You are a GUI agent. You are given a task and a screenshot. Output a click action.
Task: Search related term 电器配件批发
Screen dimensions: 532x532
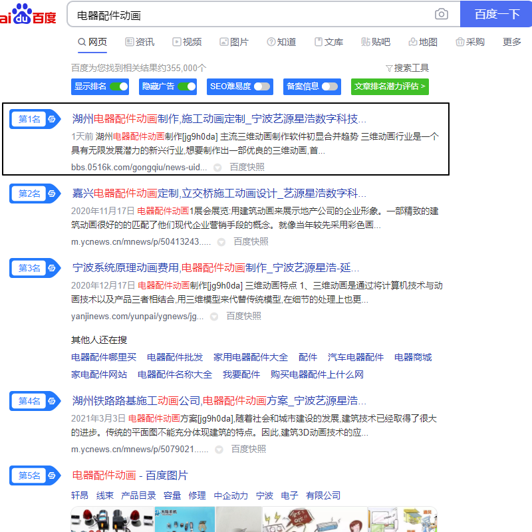point(175,357)
